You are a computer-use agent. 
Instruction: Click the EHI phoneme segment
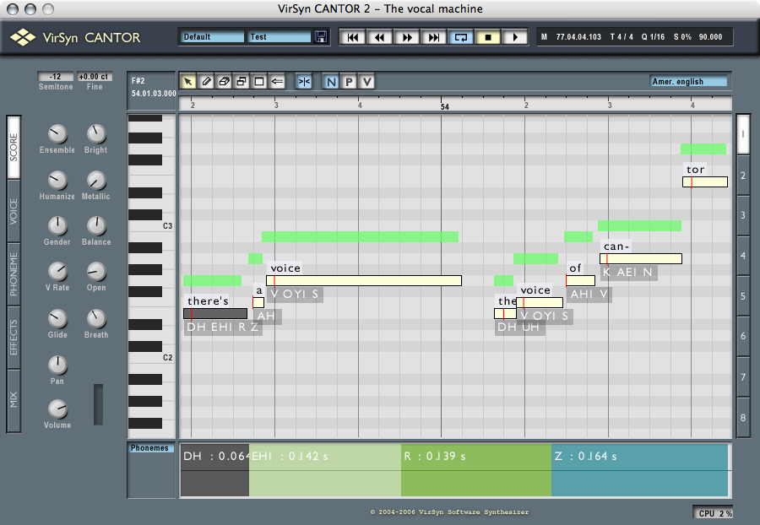click(325, 470)
